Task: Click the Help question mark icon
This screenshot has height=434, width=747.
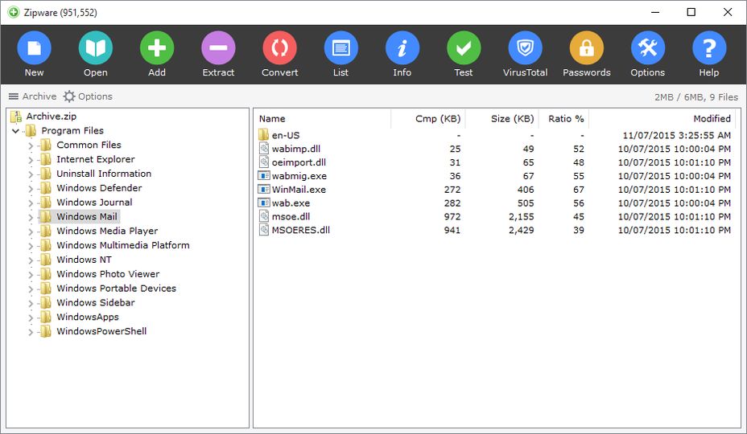Action: coord(709,47)
